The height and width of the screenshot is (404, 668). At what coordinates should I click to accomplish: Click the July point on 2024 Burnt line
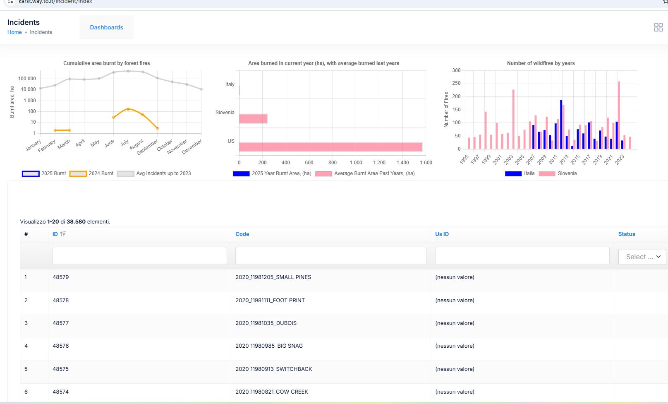pos(128,109)
